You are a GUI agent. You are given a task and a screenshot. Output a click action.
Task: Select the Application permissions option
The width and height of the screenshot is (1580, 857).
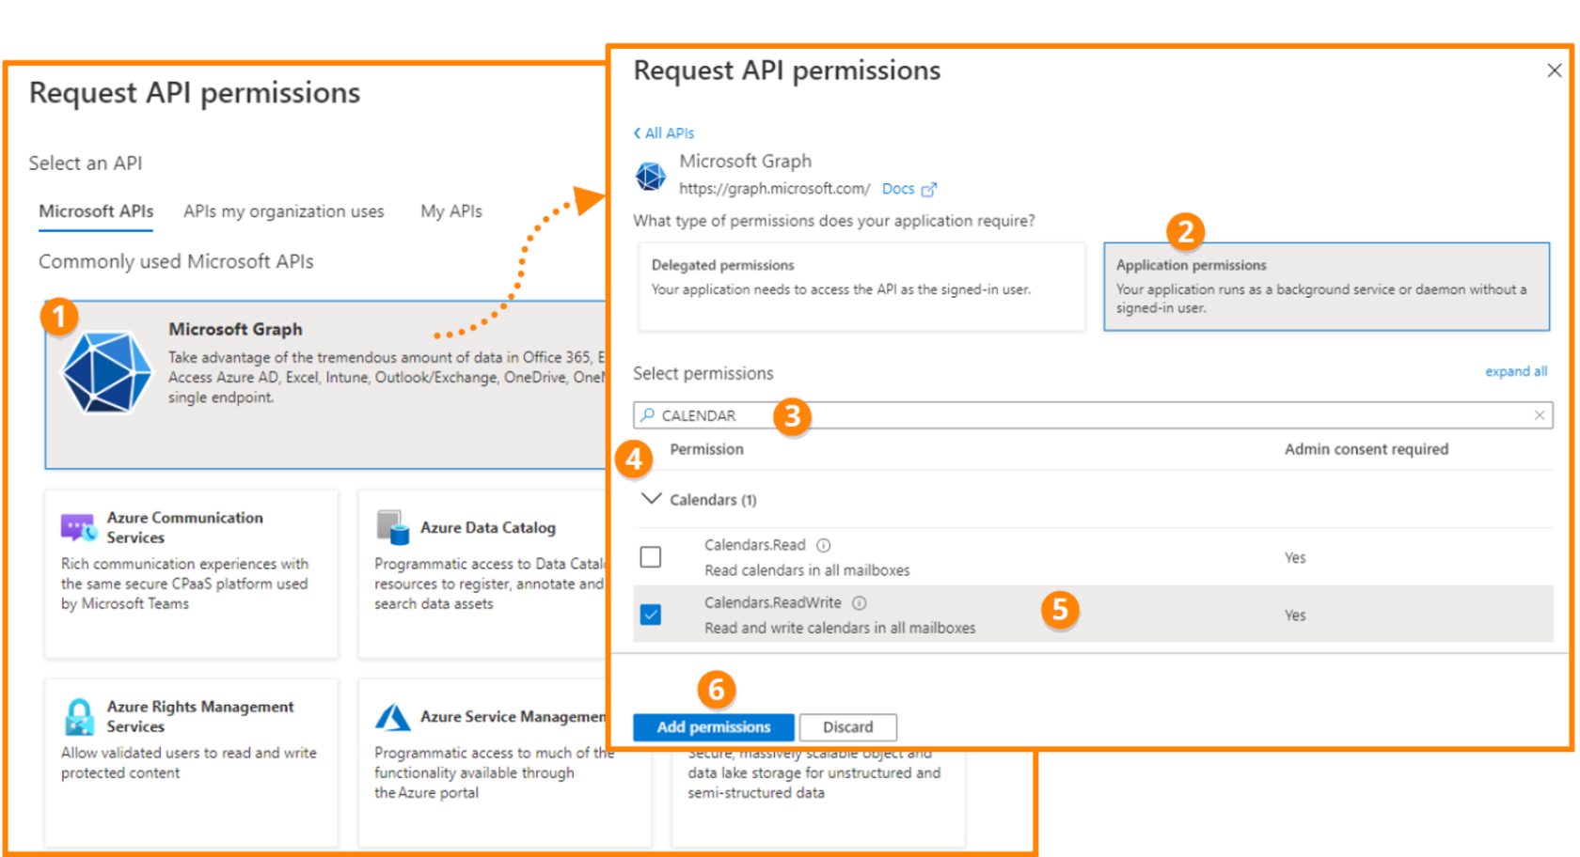coord(1326,287)
